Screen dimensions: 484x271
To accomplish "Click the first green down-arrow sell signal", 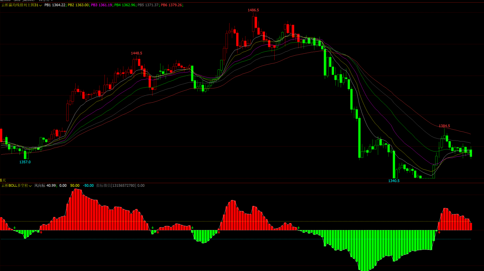I will pos(15,228).
